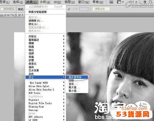This screenshot has width=154, height=121.
Task: Expand the 素描 sketch submenu
Action: click(46, 57)
